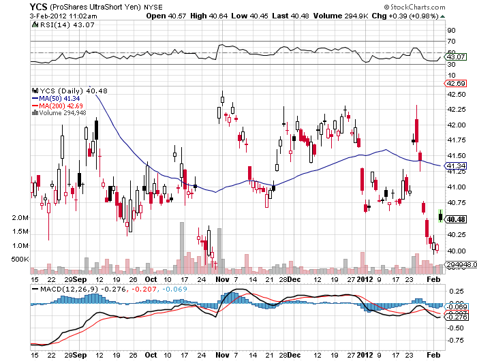Click the 70 level on the RSI axis
The width and height of the screenshot is (477, 361).
coord(451,41)
